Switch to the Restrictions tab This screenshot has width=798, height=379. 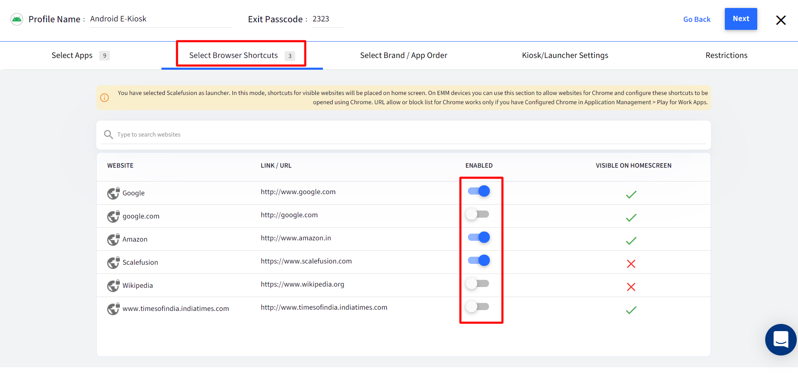(x=727, y=55)
